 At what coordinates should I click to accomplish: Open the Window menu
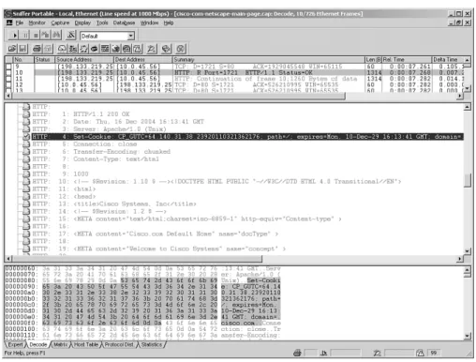pyautogui.click(x=149, y=23)
